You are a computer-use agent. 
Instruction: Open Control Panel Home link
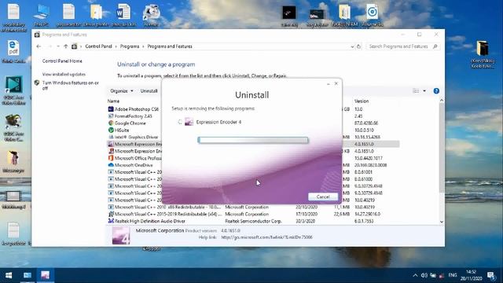tap(62, 61)
